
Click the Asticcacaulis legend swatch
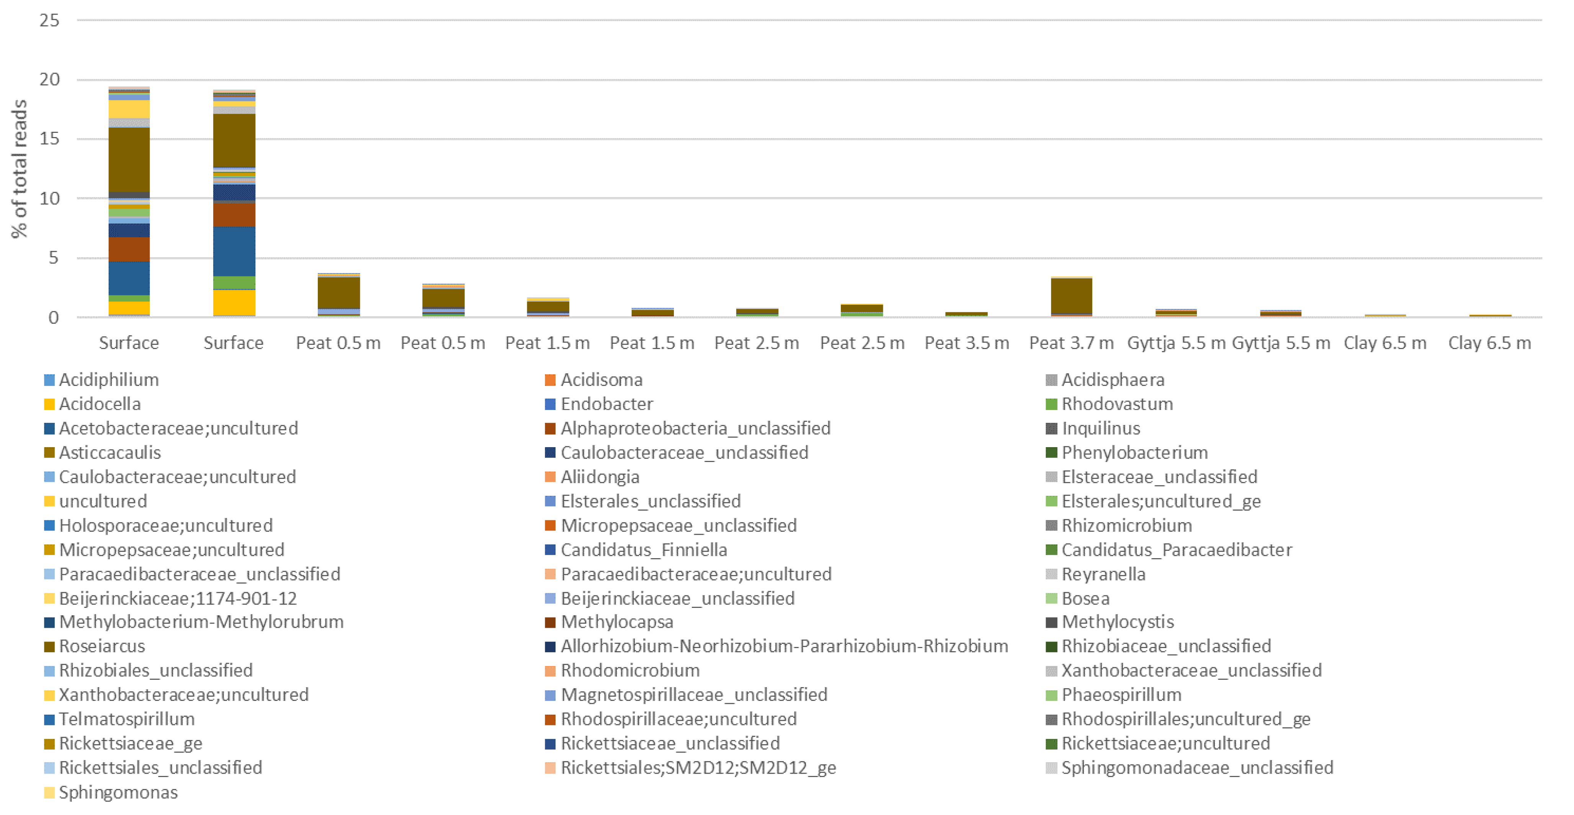point(49,453)
